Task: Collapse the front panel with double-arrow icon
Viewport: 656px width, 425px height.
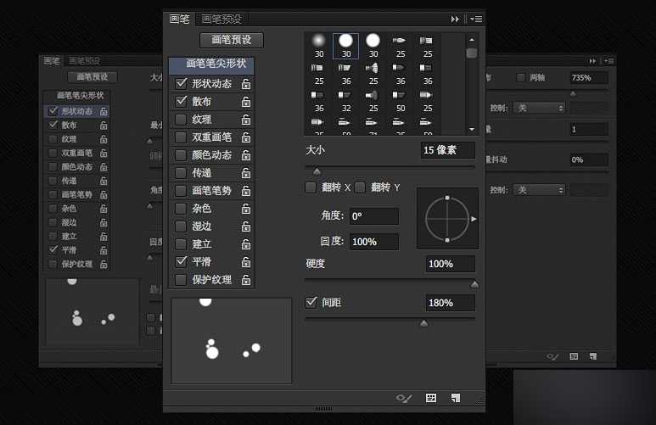Action: [456, 18]
